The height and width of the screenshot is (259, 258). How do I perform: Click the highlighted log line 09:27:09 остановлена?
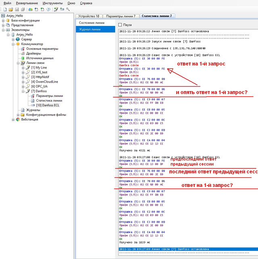click(x=188, y=249)
